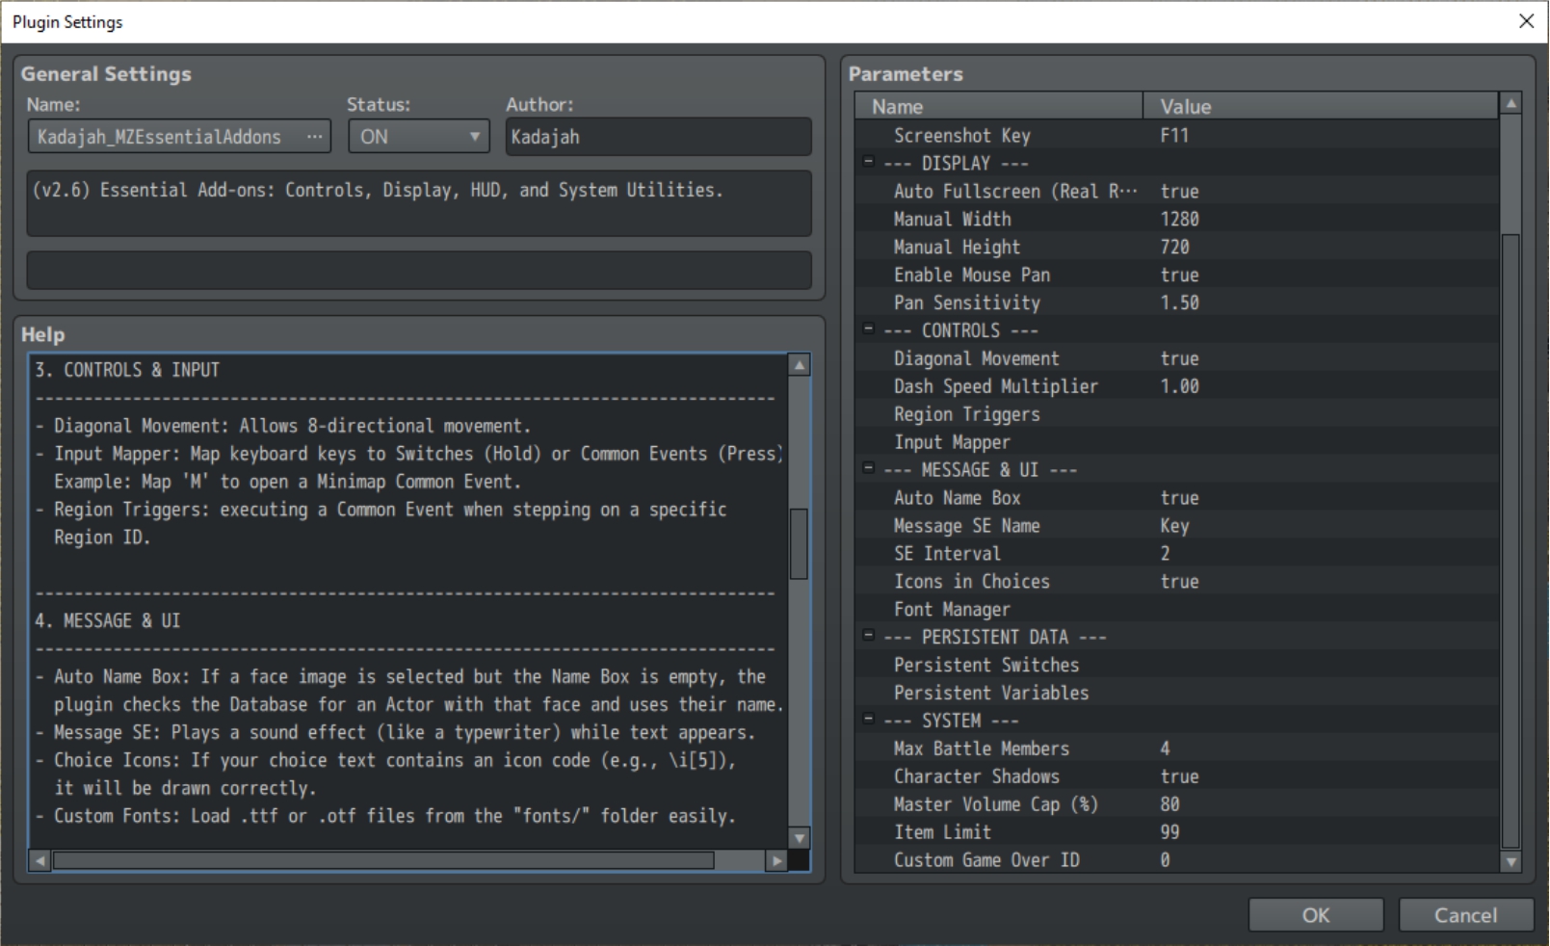Viewport: 1550px width, 946px height.
Task: Select the Input Mapper parameter
Action: click(1176, 442)
